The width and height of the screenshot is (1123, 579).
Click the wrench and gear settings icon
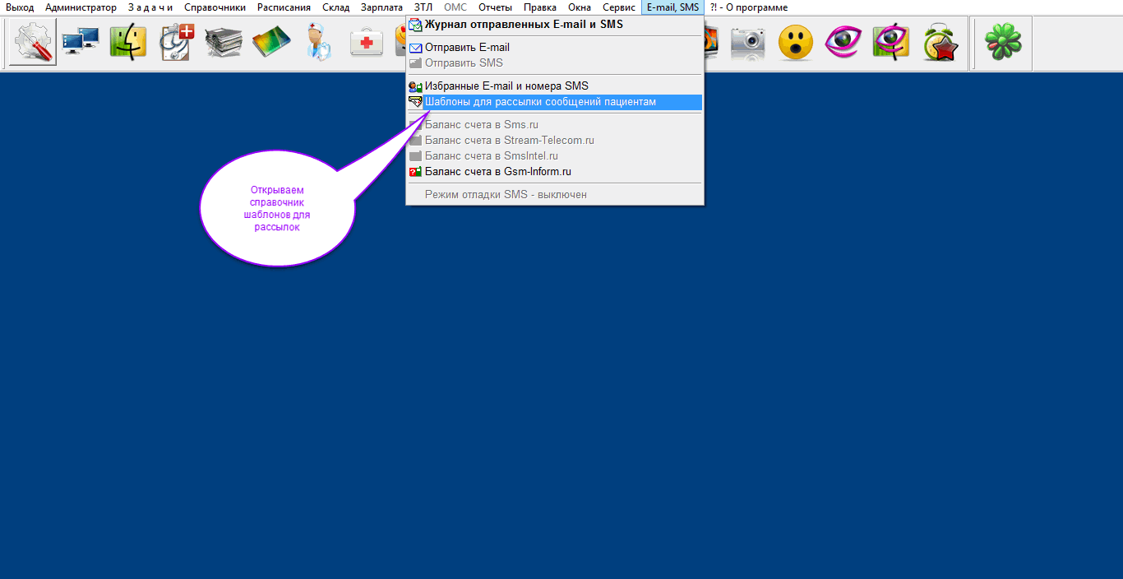coord(33,42)
